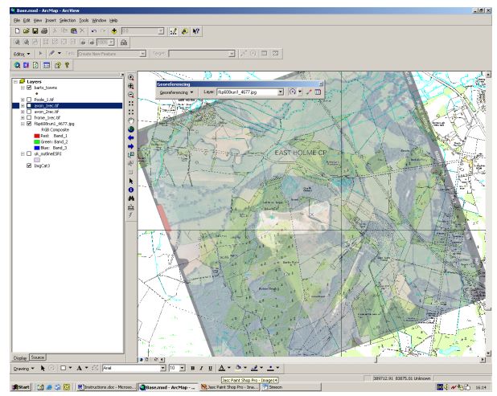
Task: Turn on the avon_1rec.tif layer checkbox
Action: point(29,106)
